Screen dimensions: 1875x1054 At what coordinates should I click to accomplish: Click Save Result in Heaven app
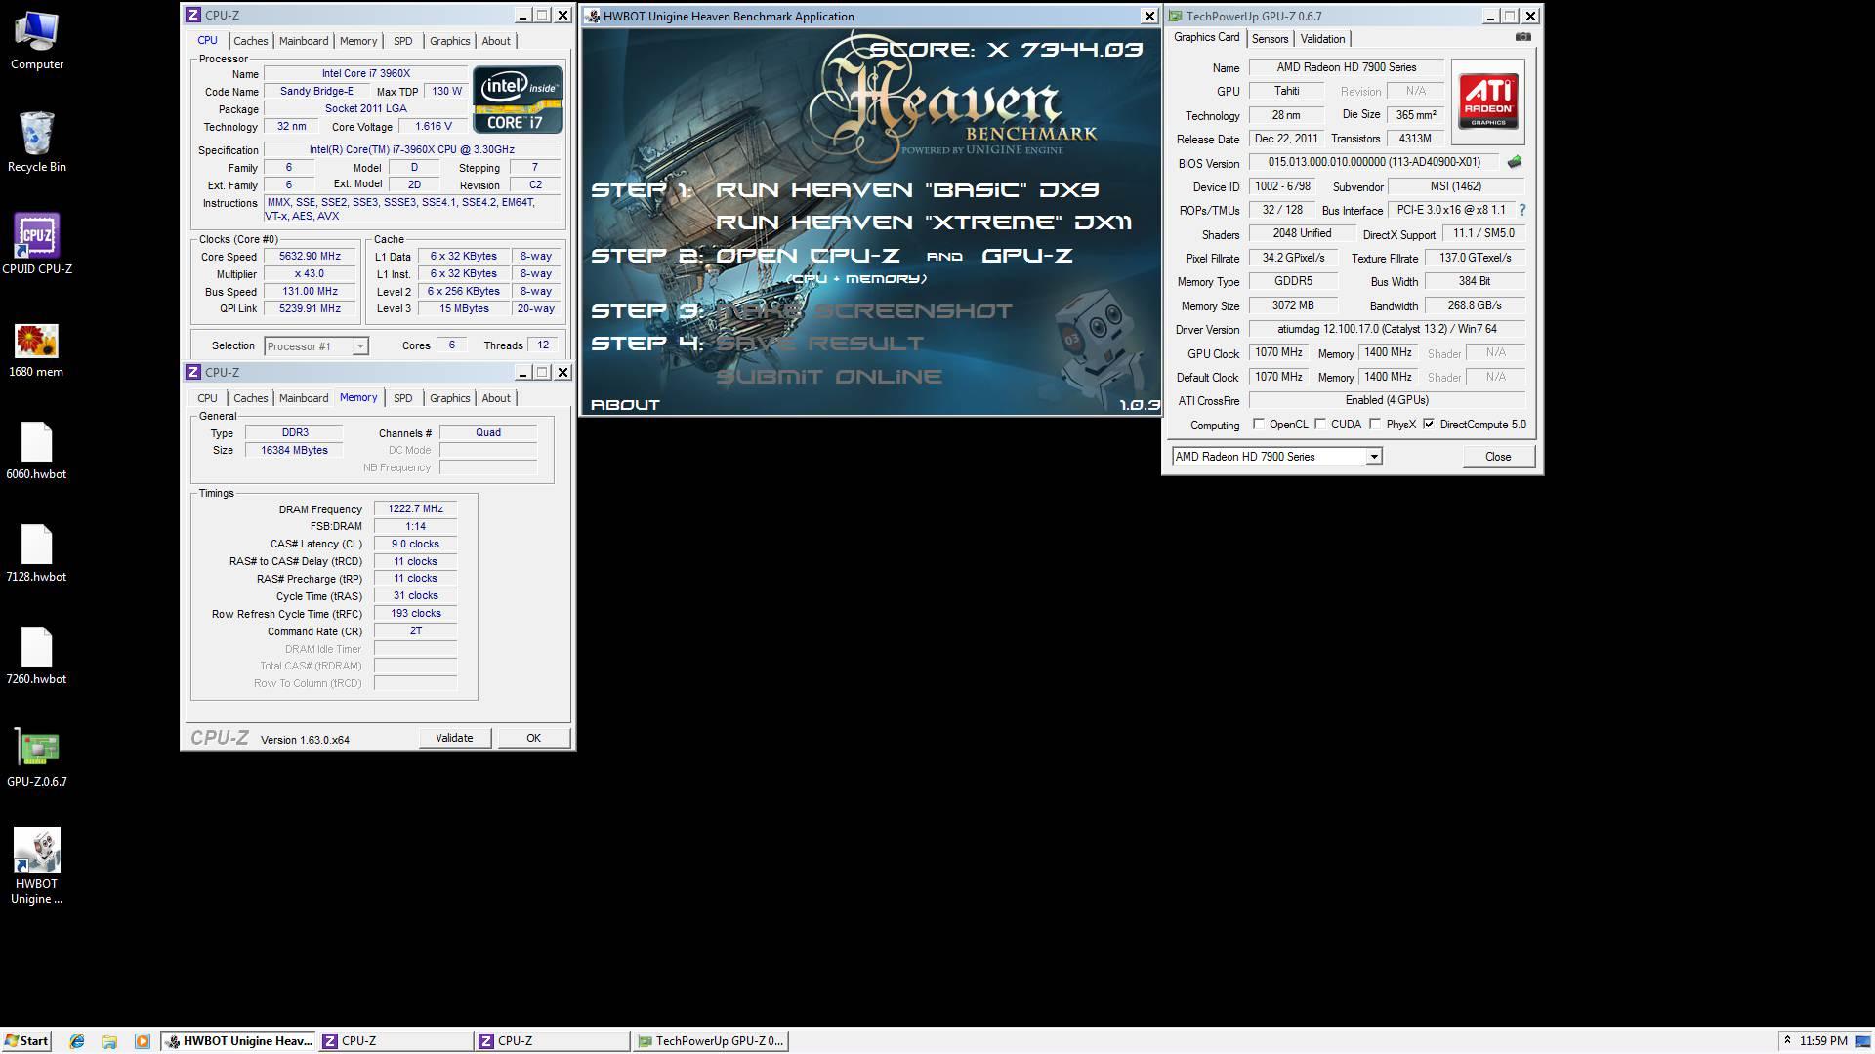819,344
